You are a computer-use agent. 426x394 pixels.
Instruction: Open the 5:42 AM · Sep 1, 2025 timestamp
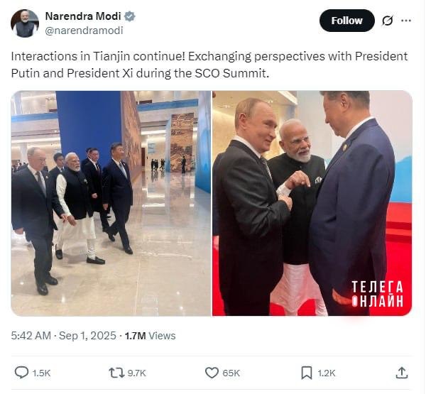pyautogui.click(x=62, y=335)
